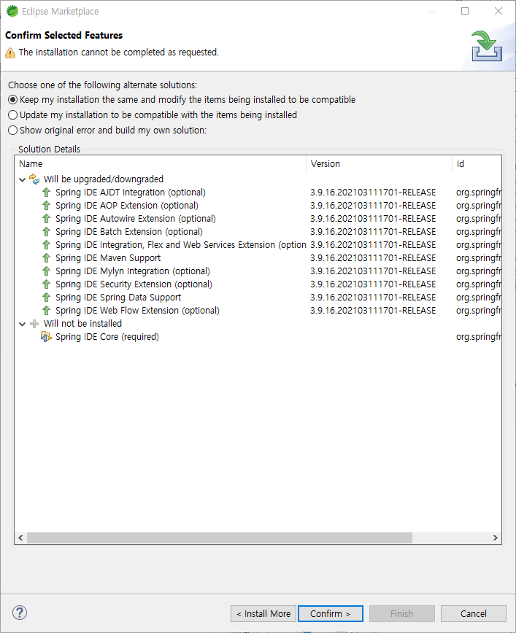The width and height of the screenshot is (516, 633).
Task: Click the horizontal scrollbar thumb in Solution Details
Action: click(x=220, y=537)
